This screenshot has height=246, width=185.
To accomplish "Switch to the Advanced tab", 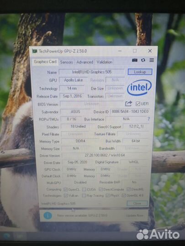I will tap(85, 62).
